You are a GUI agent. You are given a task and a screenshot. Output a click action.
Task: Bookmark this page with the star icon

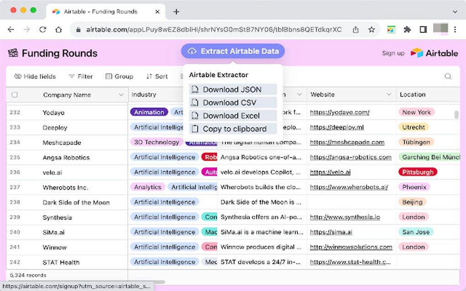point(371,30)
